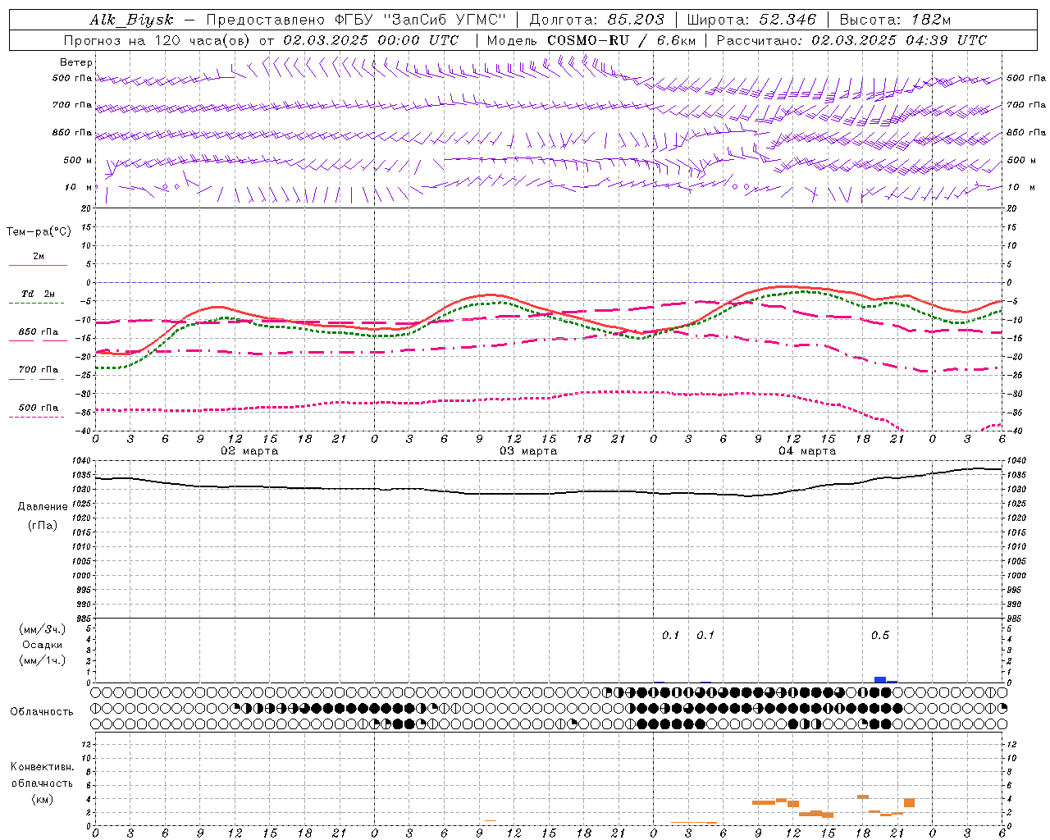Screen dimensions: 1050x840
Task: Click the Осадки precipitation label
Action: [43, 645]
